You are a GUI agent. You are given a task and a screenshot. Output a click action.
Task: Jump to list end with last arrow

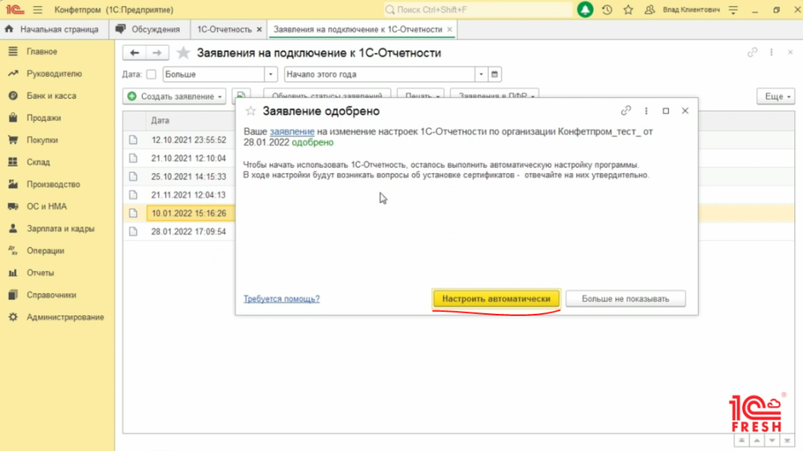tap(787, 441)
